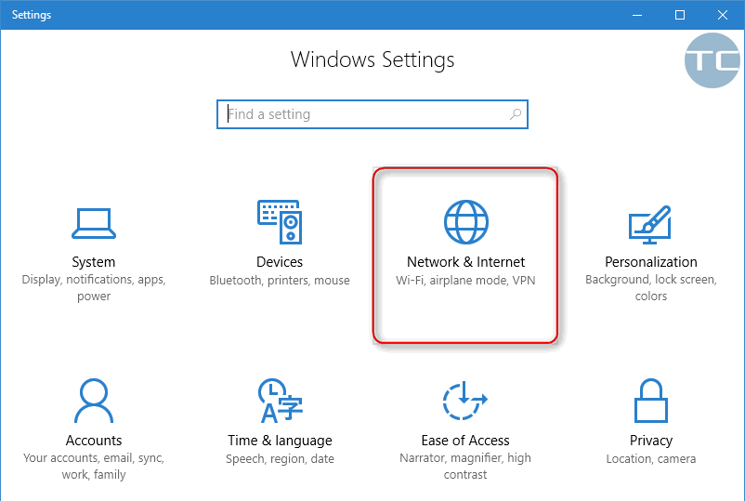Maximize the Settings window
Screen dimensions: 745x501
click(x=680, y=15)
